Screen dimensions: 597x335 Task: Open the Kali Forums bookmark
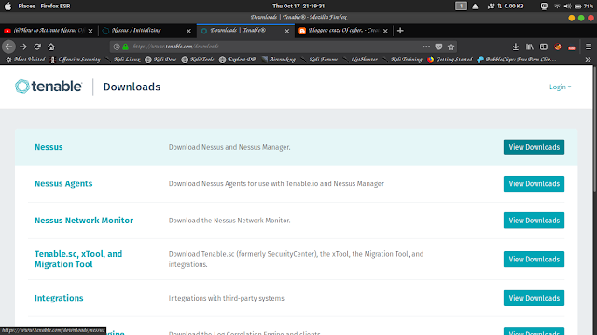click(319, 60)
